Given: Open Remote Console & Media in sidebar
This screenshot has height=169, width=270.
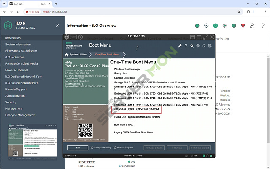Looking at the screenshot, I should pyautogui.click(x=22, y=63).
